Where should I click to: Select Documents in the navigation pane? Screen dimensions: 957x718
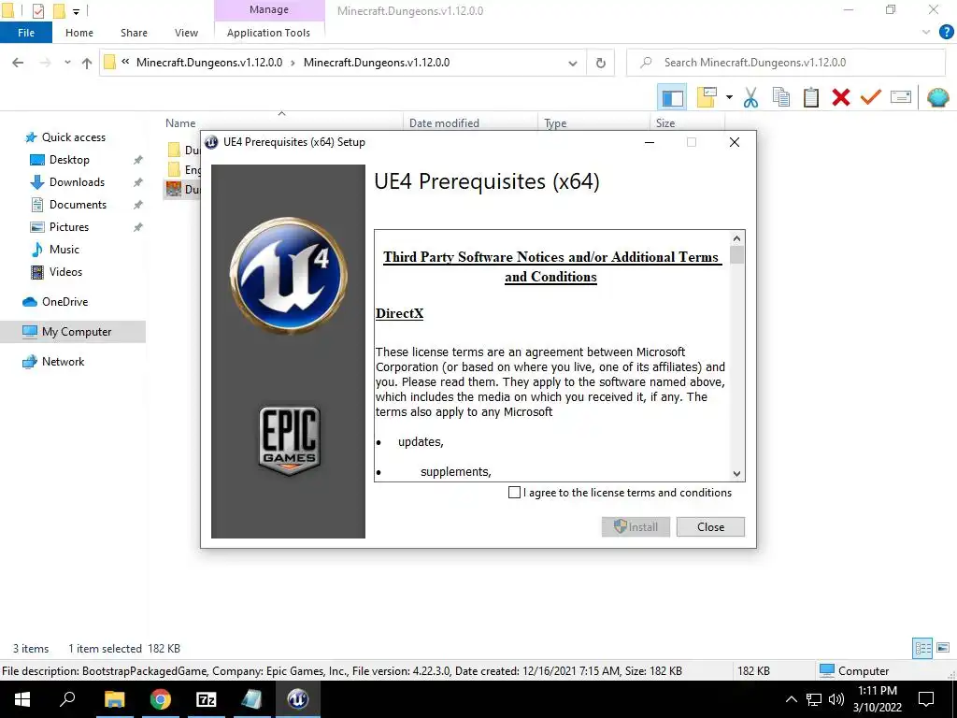click(78, 205)
